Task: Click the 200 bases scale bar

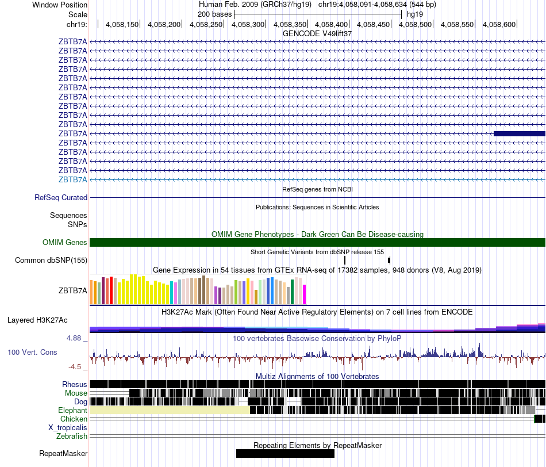Action: pos(318,14)
